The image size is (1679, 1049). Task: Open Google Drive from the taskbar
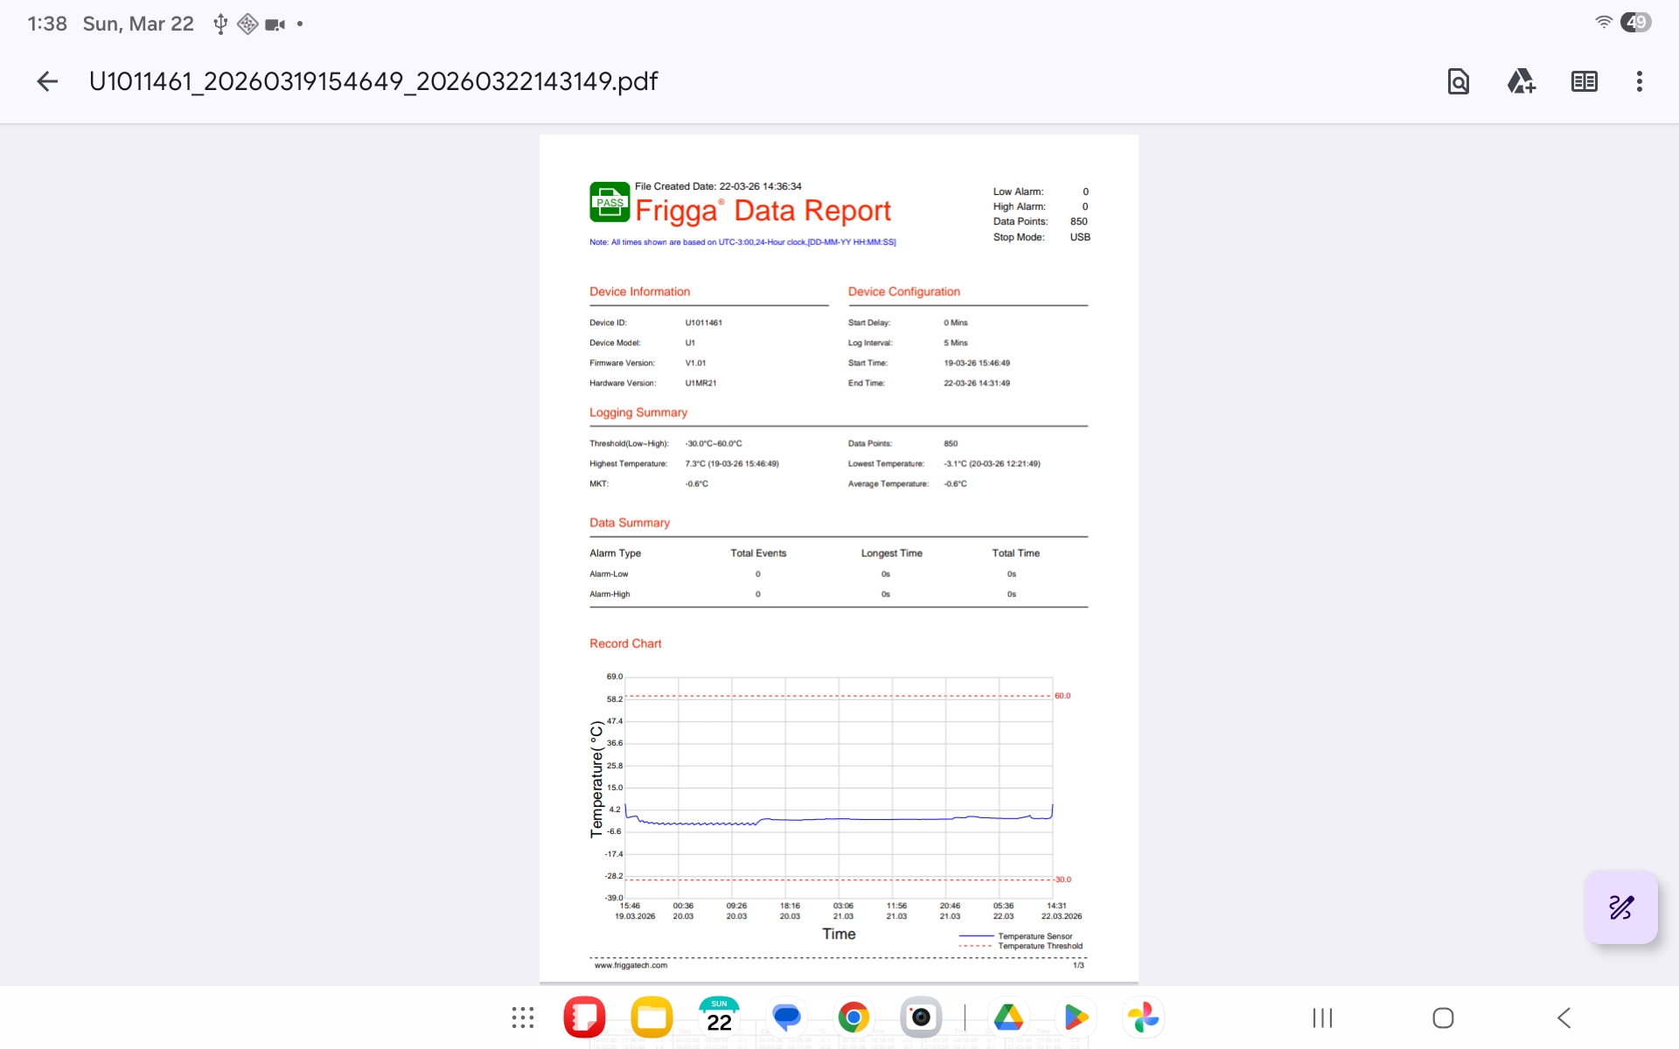tap(1008, 1018)
